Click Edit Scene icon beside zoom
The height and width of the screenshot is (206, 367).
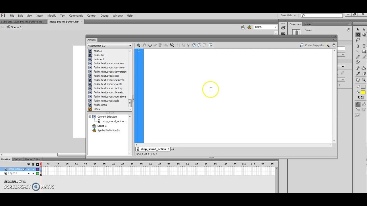[x=243, y=27]
